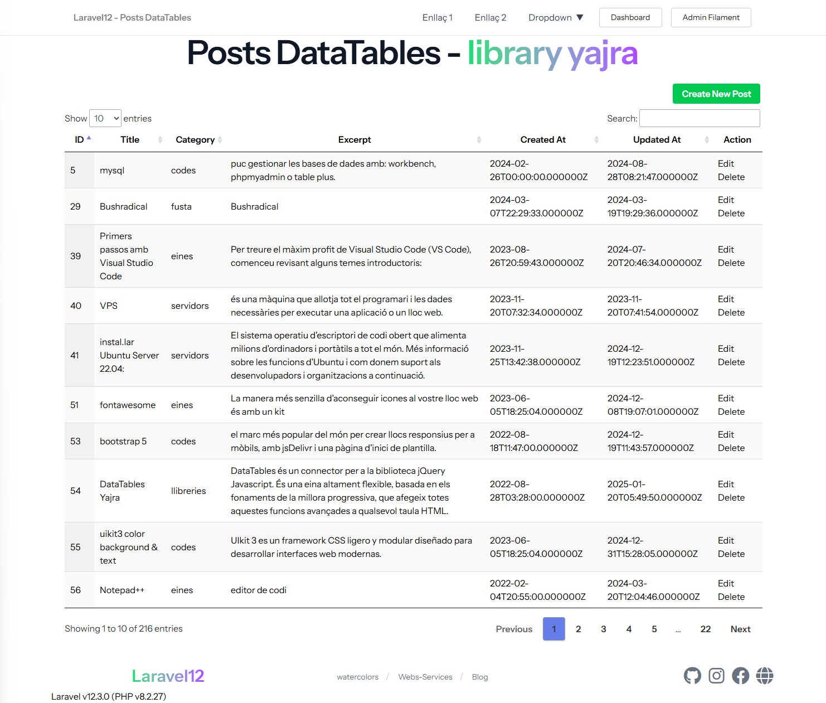
Task: Click the Created At column sort icon
Action: coord(596,139)
